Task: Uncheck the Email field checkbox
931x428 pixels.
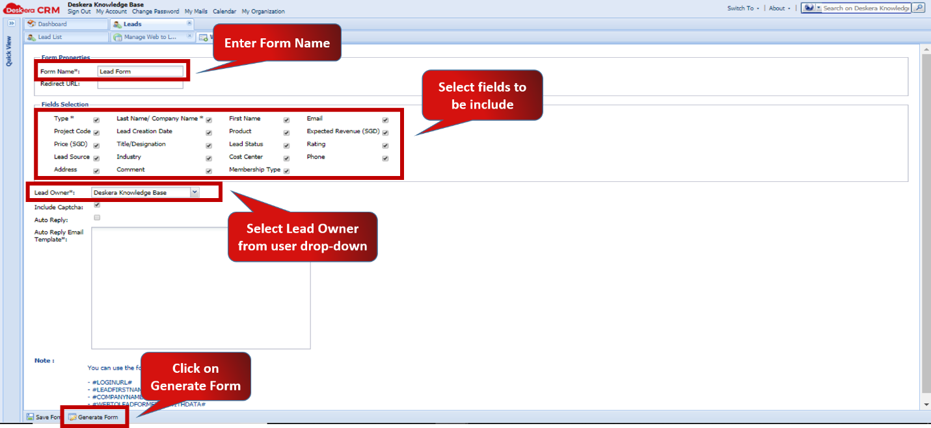Action: click(x=385, y=120)
